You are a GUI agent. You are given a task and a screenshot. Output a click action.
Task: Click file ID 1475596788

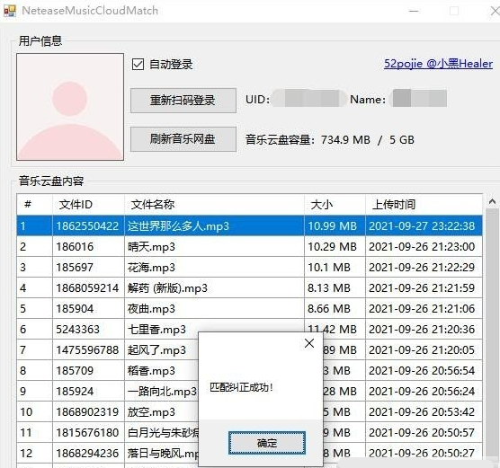pos(87,350)
